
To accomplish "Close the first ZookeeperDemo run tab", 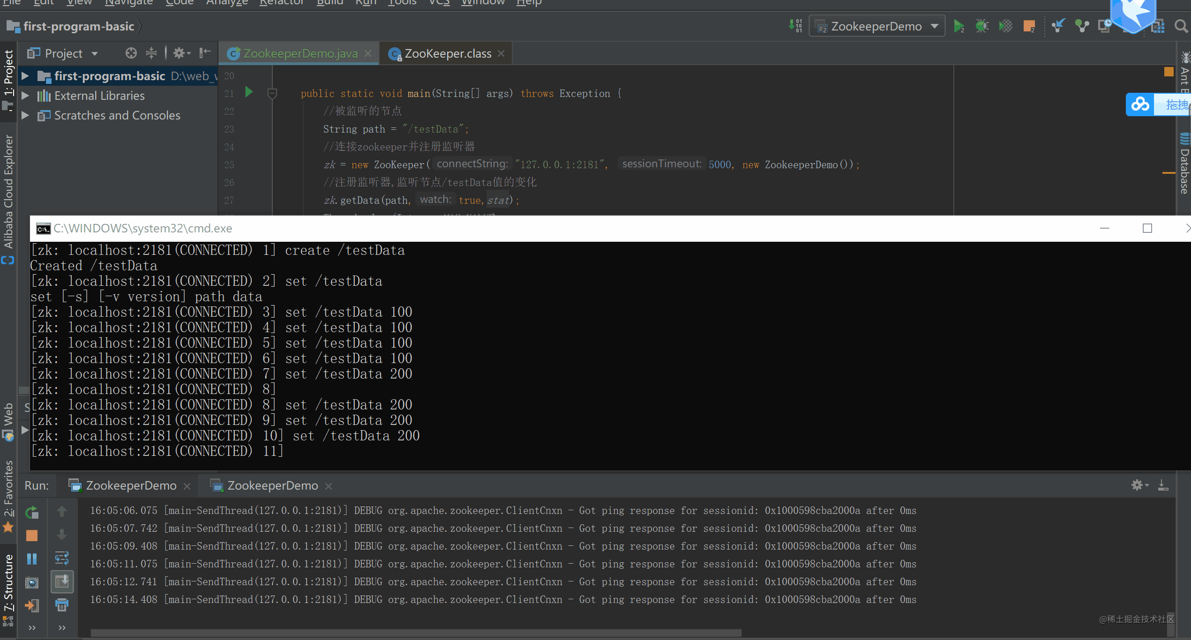I will pyautogui.click(x=187, y=486).
